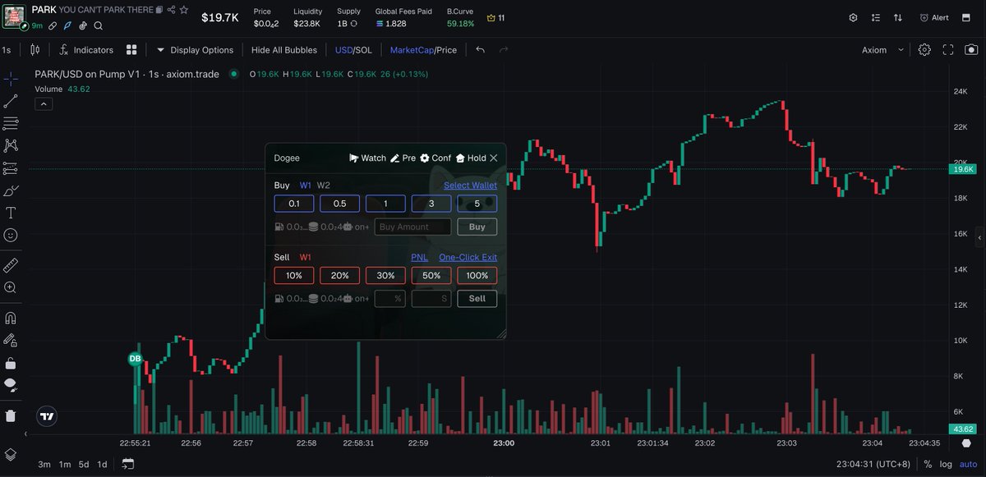Select the brush drawing tool
Viewport: 986px width, 477px height.
[x=11, y=190]
